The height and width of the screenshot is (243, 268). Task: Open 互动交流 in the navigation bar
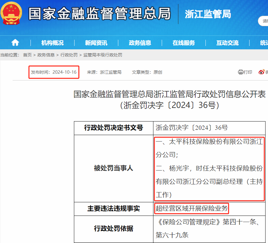coord(227,43)
